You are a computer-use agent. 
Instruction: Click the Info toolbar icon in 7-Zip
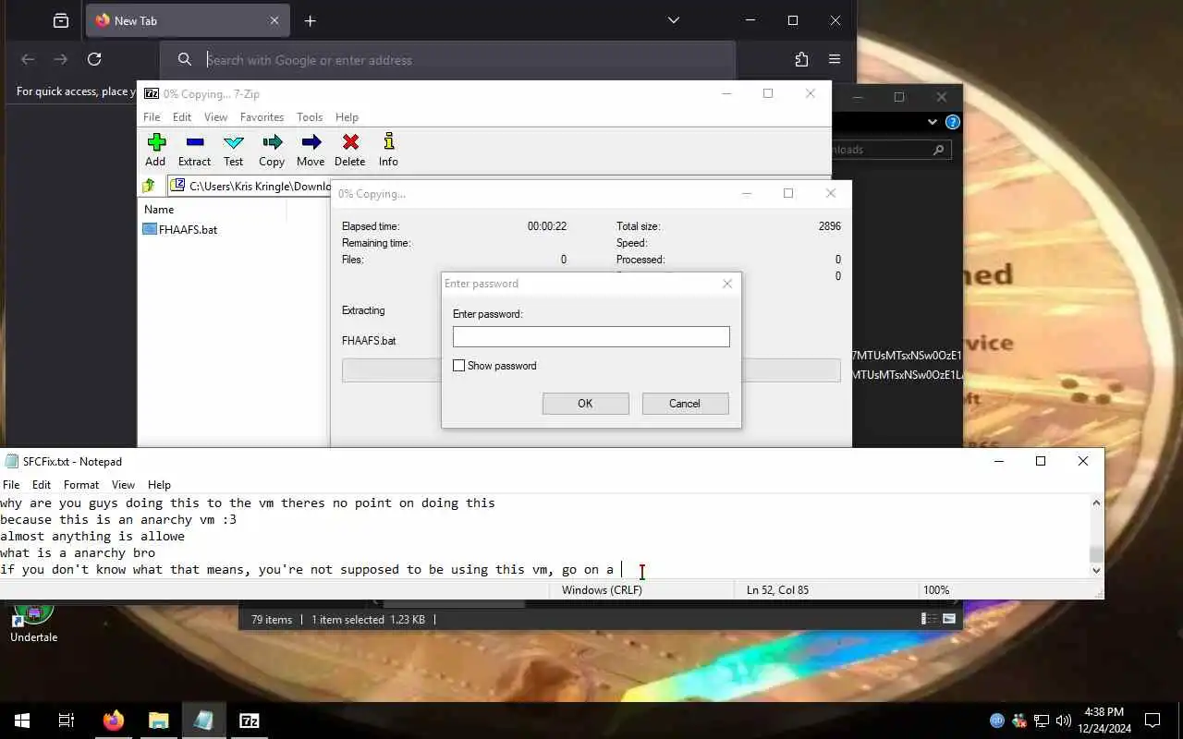[x=388, y=150]
